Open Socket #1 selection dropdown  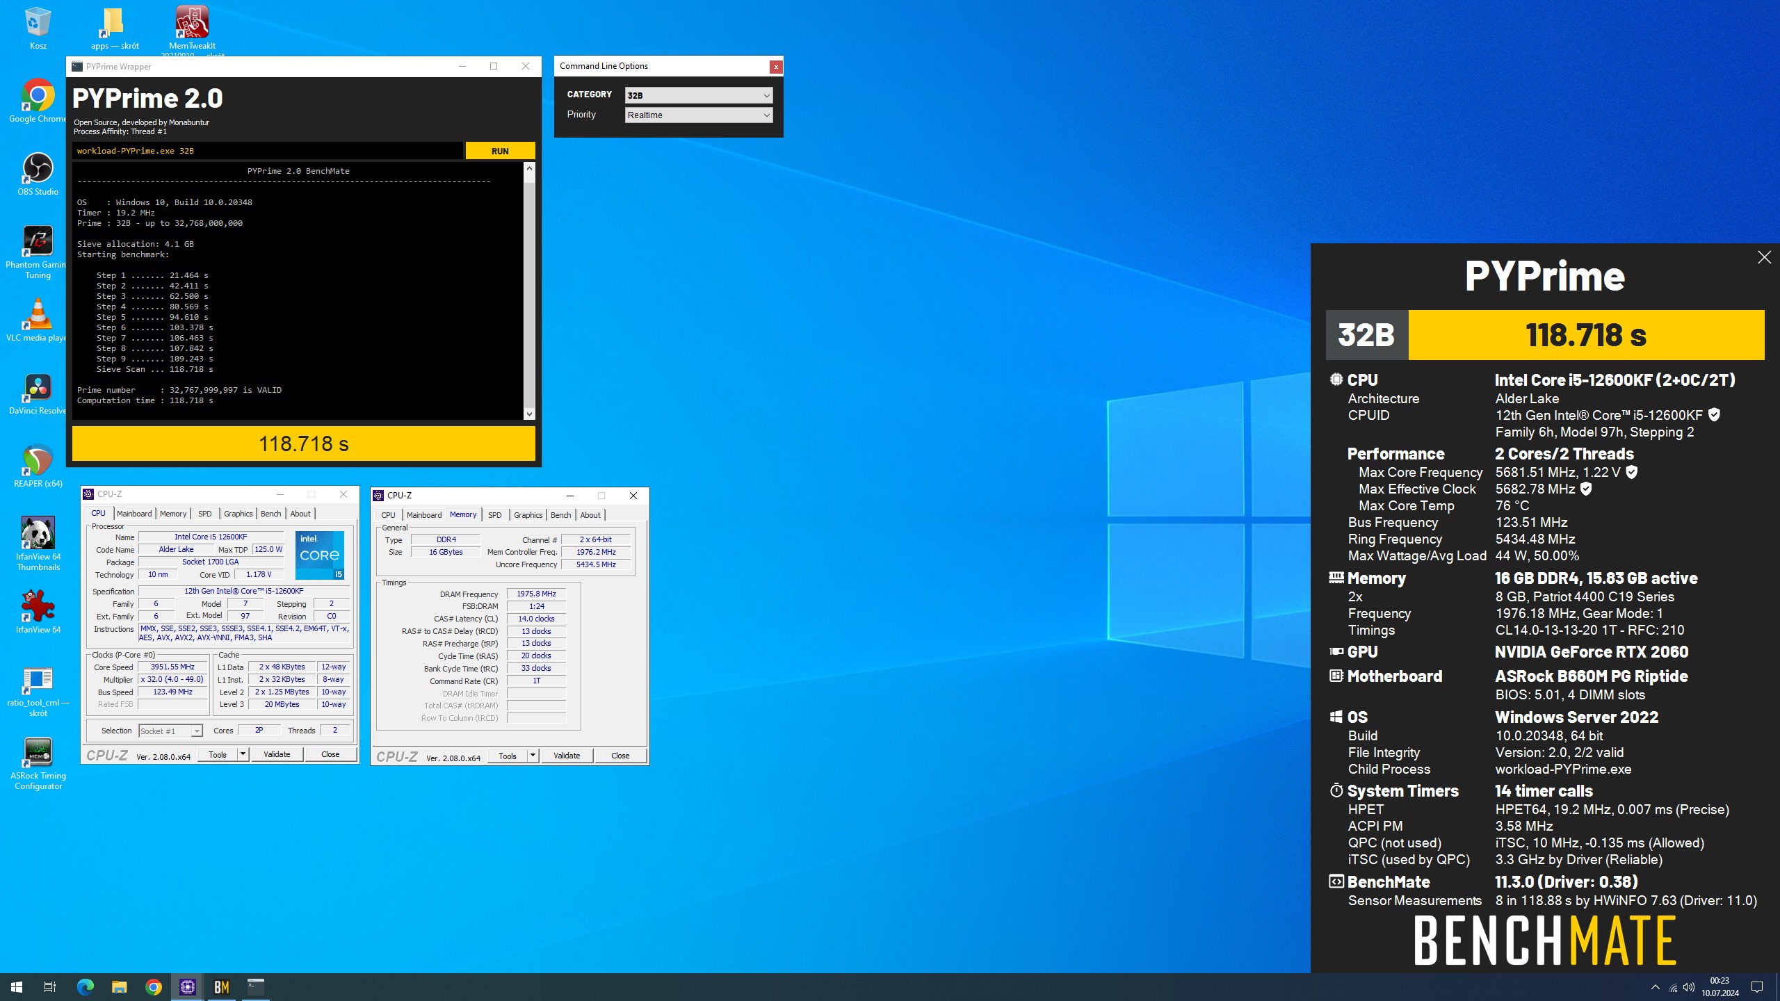pos(170,731)
